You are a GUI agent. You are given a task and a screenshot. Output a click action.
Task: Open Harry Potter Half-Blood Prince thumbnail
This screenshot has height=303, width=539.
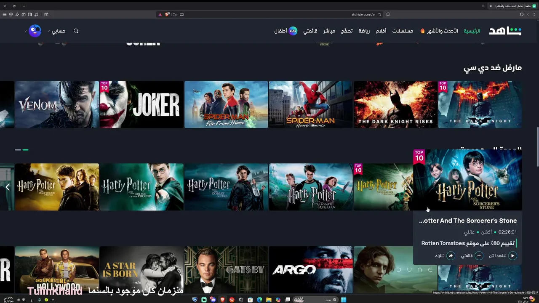57,187
